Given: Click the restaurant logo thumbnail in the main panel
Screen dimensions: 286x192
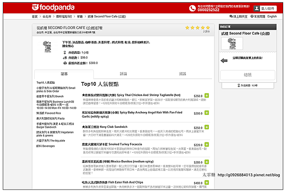Looking at the screenshot, I should pyautogui.click(x=47, y=47).
